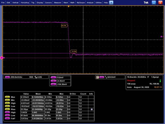Click the 50Ω termination readout

[31, 77]
